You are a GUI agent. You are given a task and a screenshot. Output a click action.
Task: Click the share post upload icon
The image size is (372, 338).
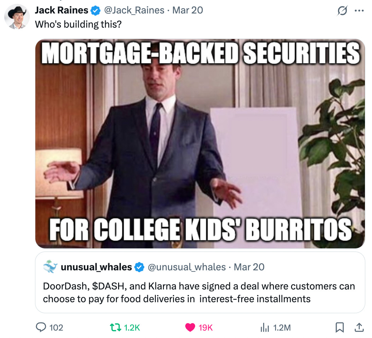point(359,327)
